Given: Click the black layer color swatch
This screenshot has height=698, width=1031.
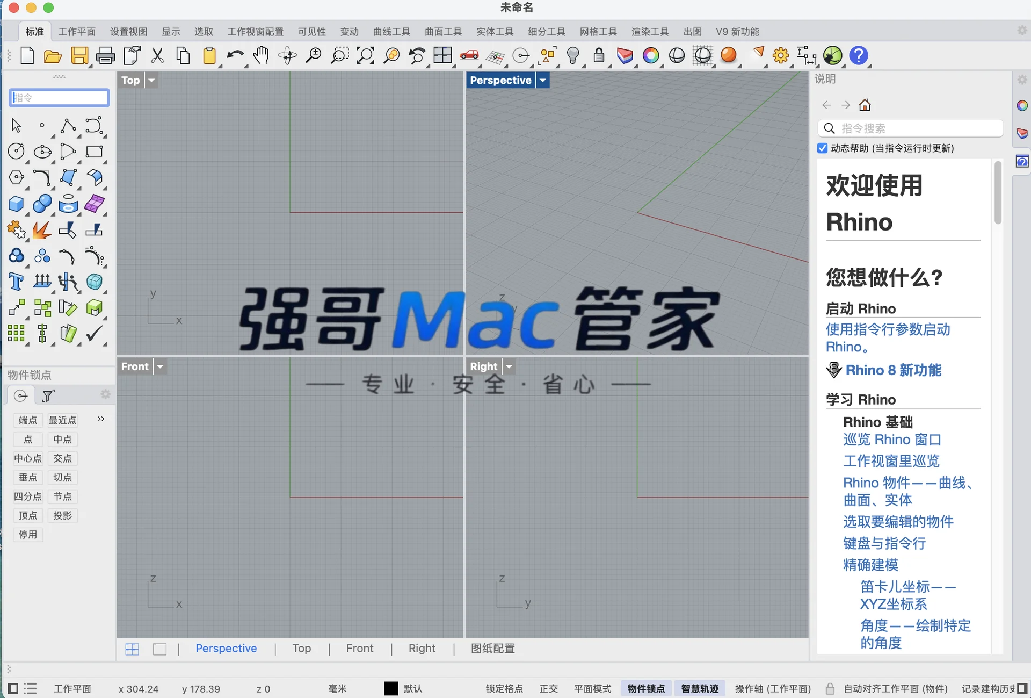Looking at the screenshot, I should [391, 688].
